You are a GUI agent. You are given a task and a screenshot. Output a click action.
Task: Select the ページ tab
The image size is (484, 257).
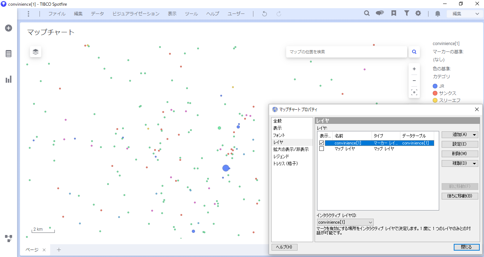(32, 250)
